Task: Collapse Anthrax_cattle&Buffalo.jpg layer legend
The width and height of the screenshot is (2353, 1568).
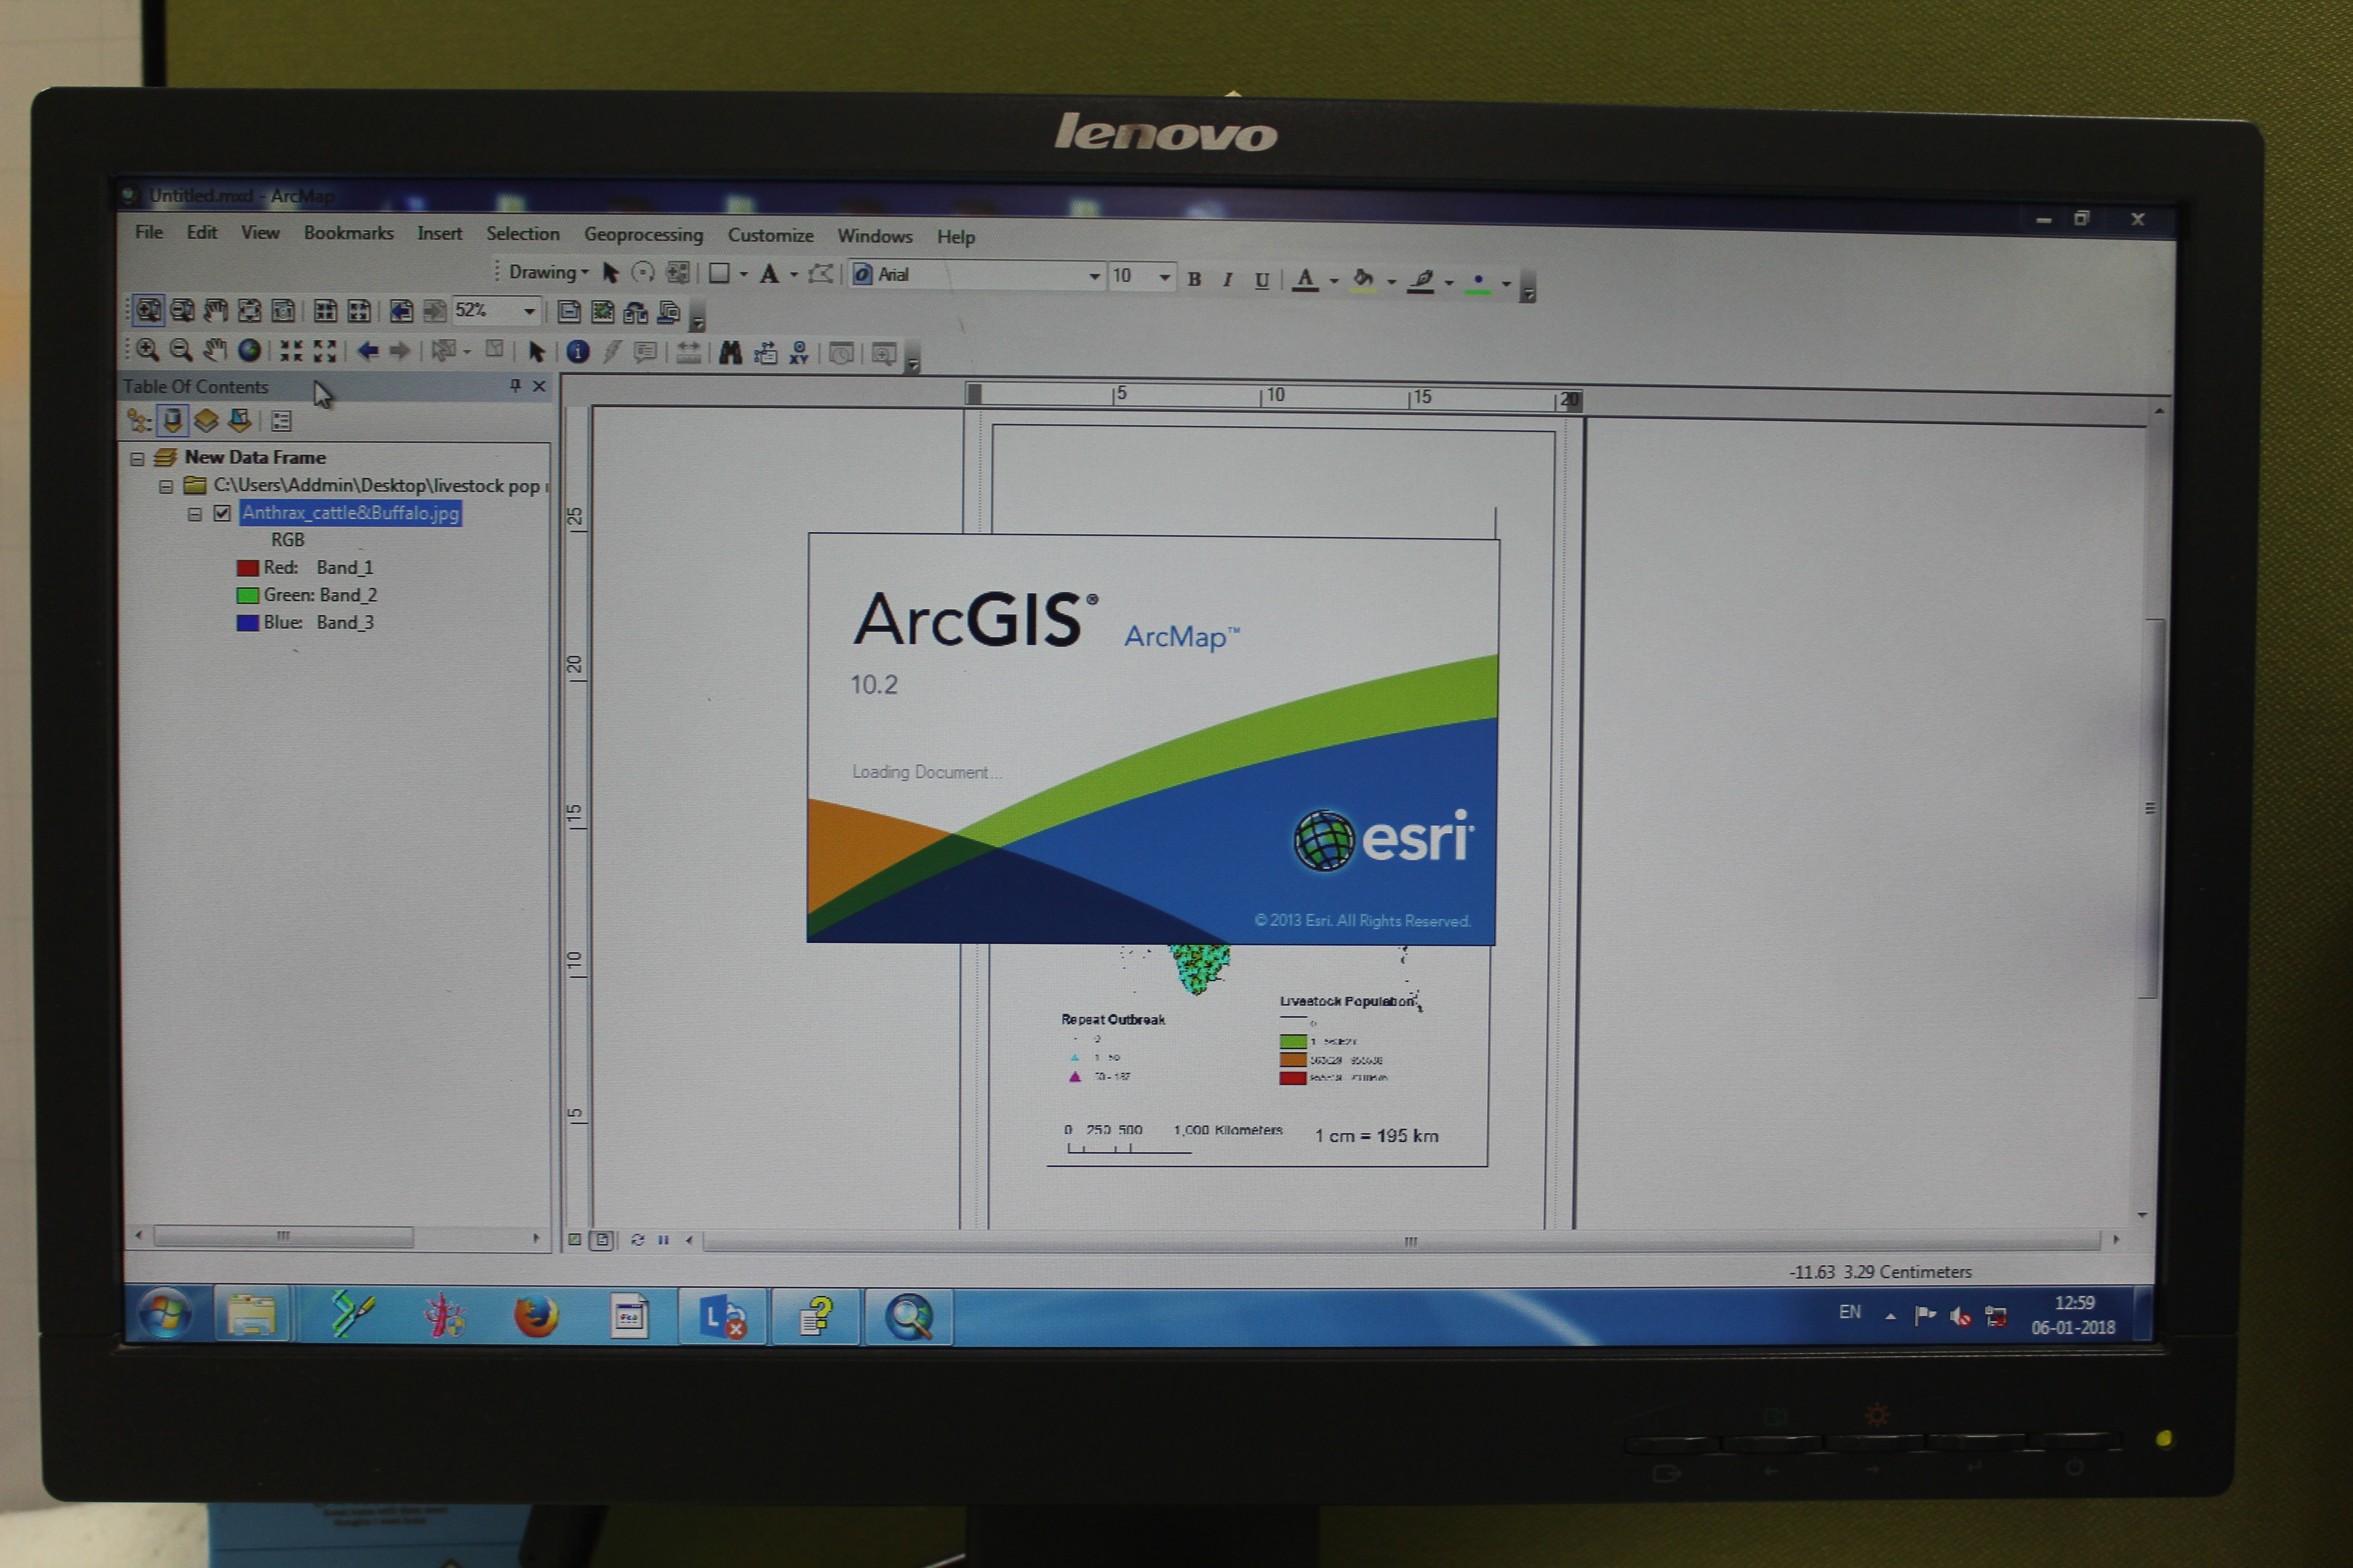Action: pos(195,514)
